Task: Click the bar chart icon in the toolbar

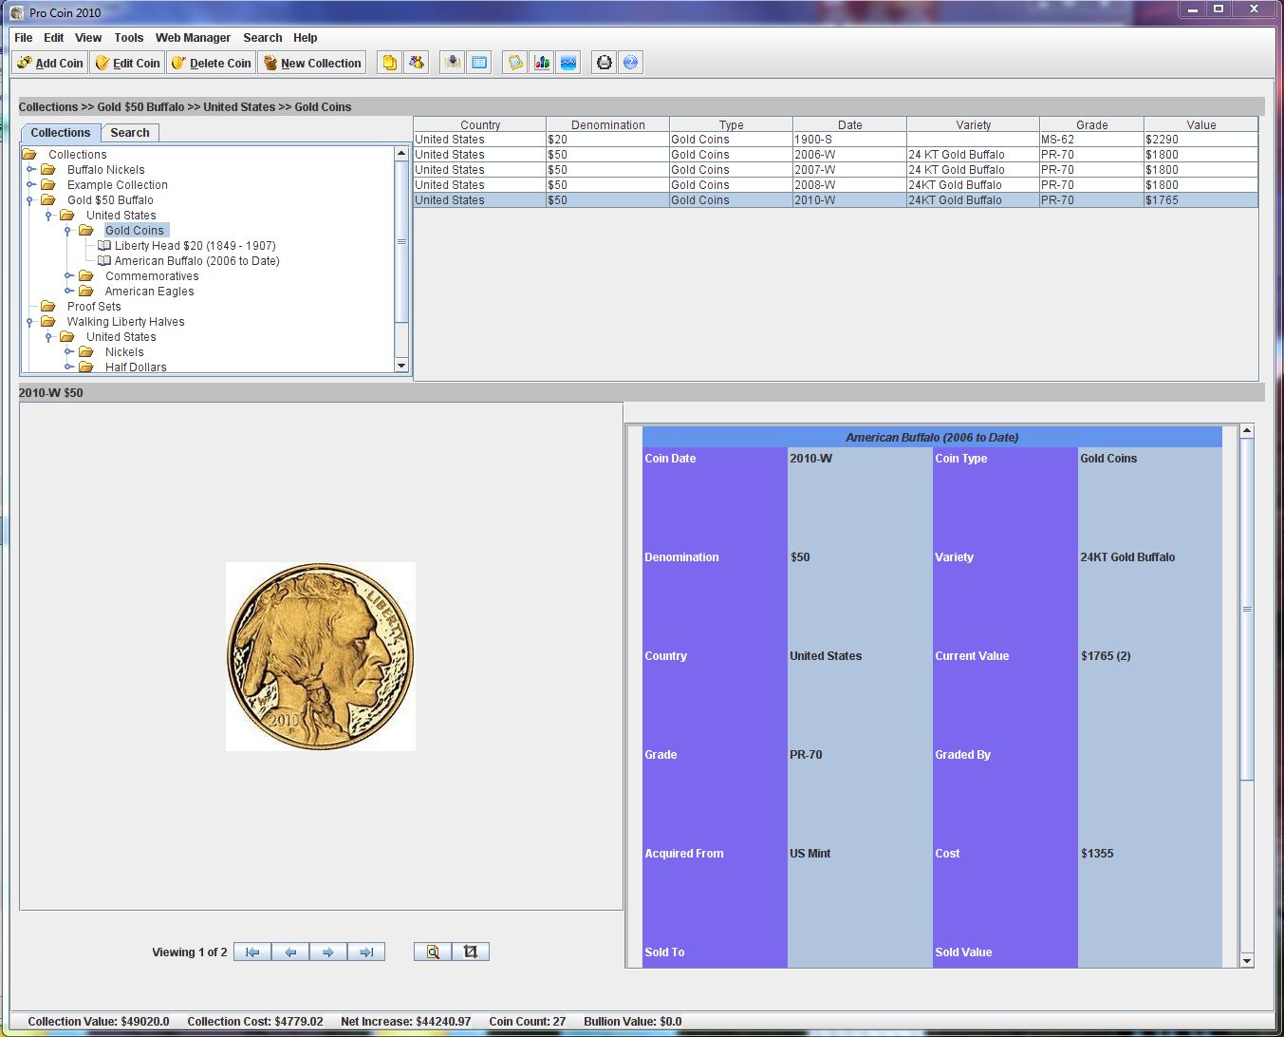Action: tap(542, 63)
